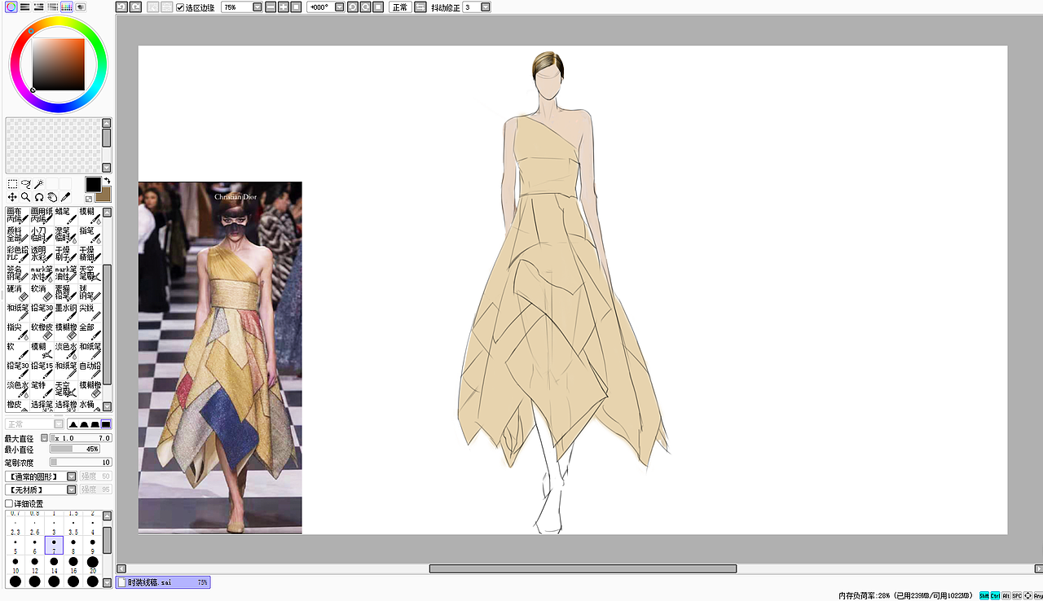Choose brush size 3
This screenshot has height=601, width=1043.
click(54, 528)
